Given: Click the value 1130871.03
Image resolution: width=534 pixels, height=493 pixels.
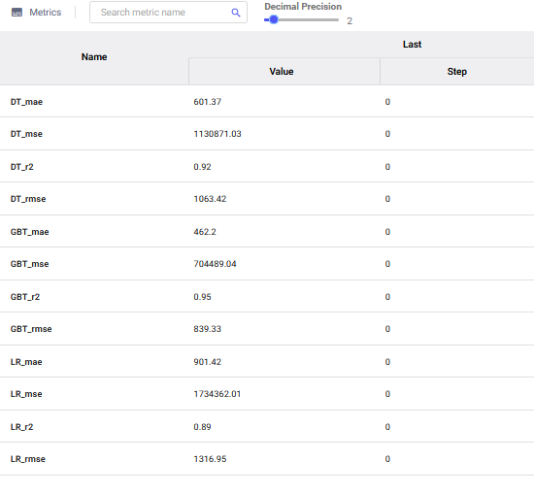Looking at the screenshot, I should coord(217,134).
